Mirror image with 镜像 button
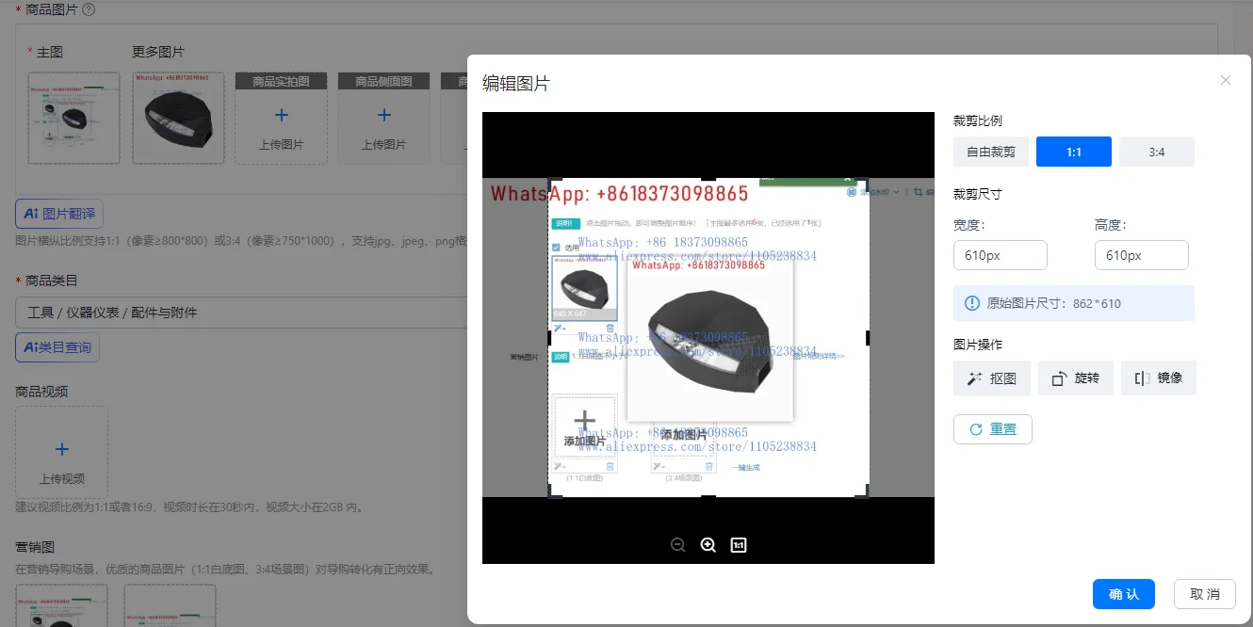 (x=1159, y=378)
